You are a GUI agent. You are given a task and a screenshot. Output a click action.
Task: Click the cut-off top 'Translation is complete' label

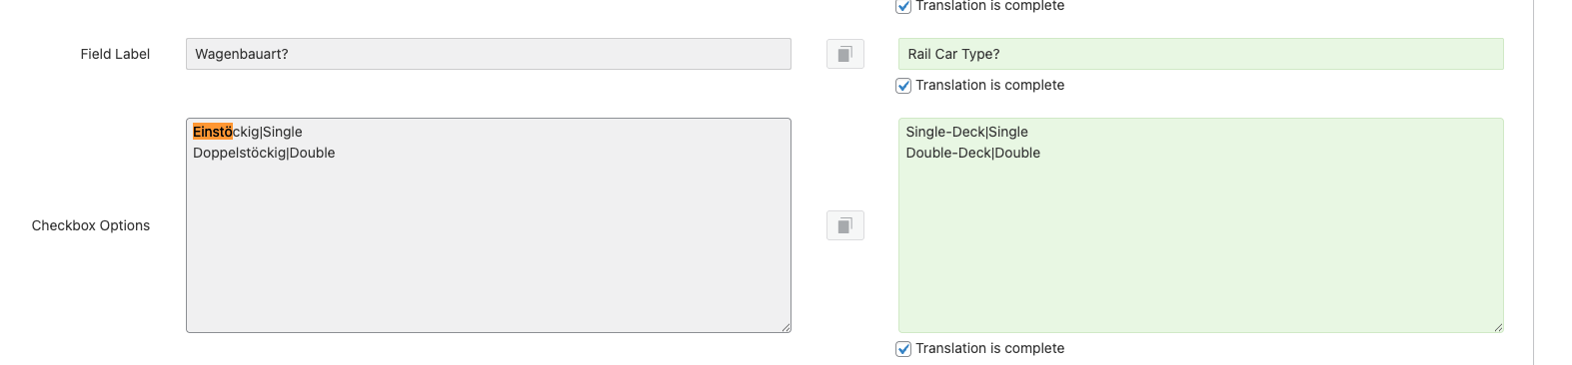[x=989, y=6]
